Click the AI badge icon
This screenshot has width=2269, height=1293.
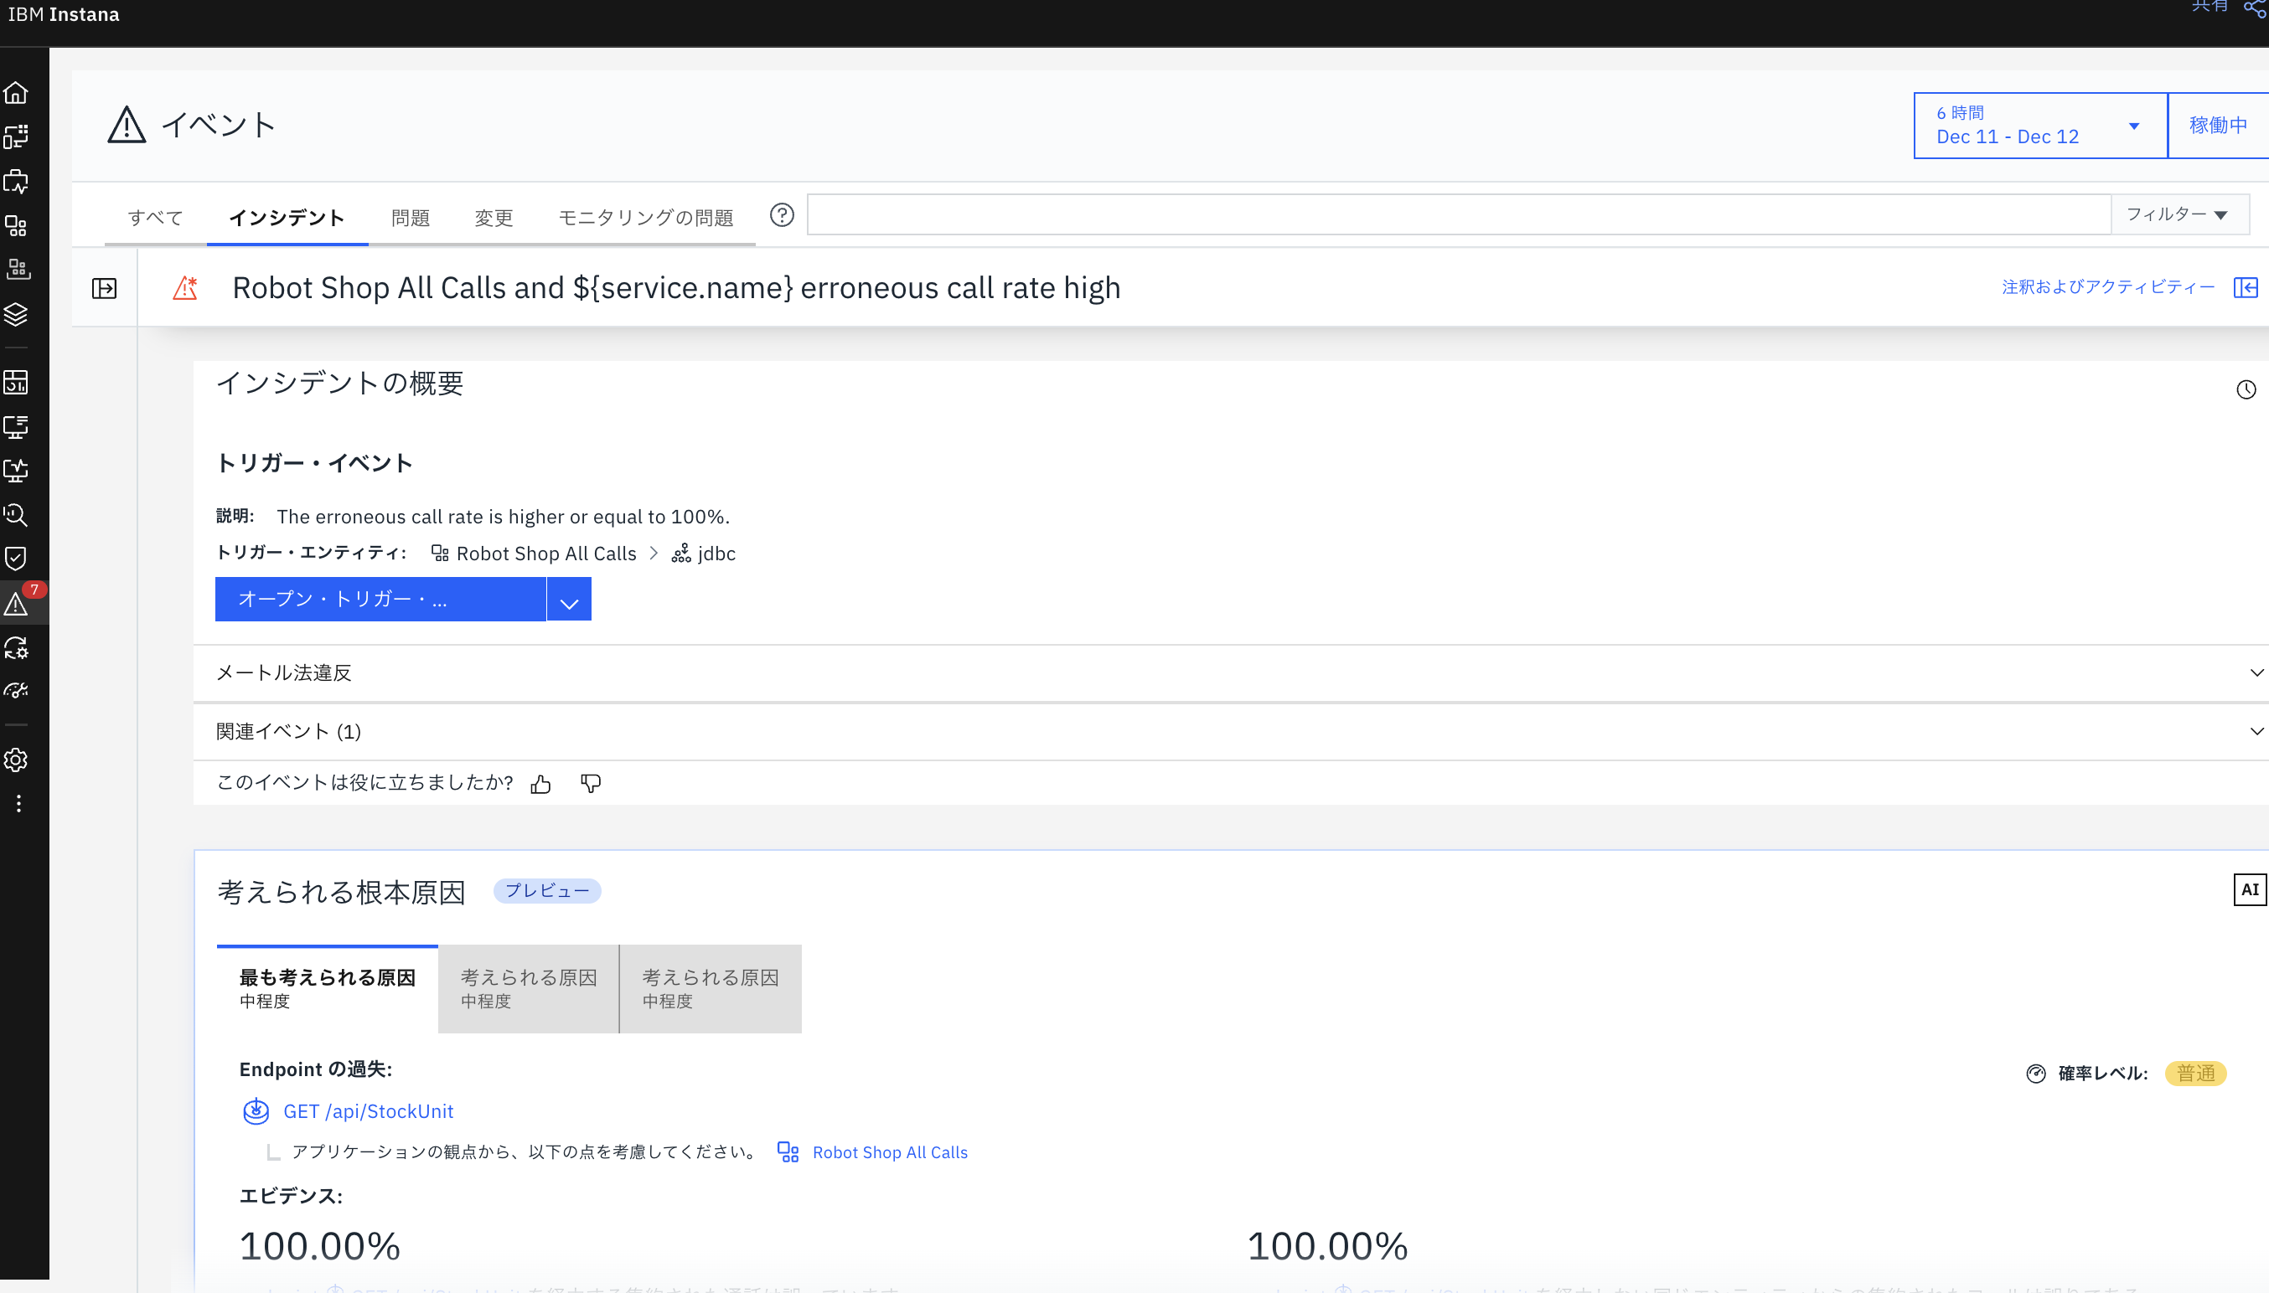(x=2249, y=890)
